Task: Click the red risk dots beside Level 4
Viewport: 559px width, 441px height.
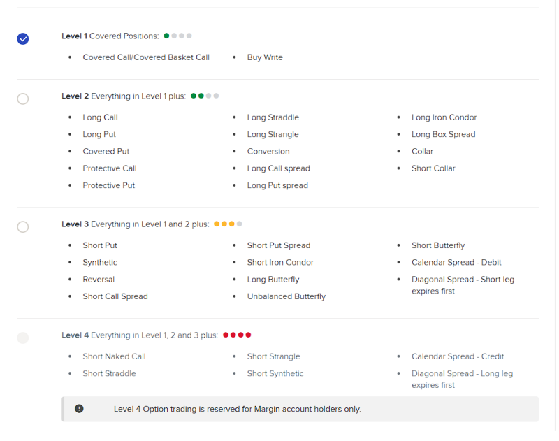Action: 237,335
